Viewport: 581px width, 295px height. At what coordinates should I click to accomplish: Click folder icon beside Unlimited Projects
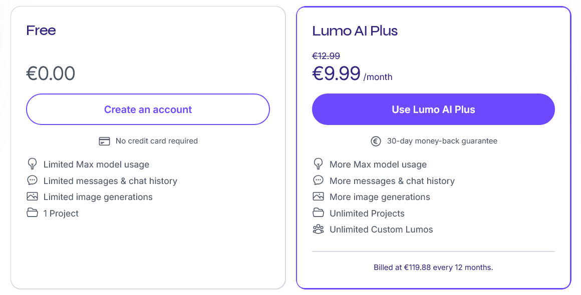click(318, 213)
